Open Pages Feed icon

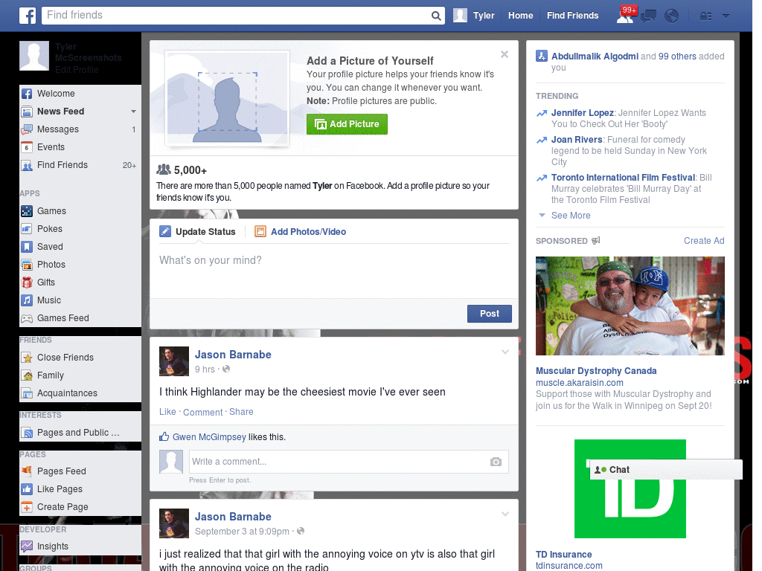(27, 471)
